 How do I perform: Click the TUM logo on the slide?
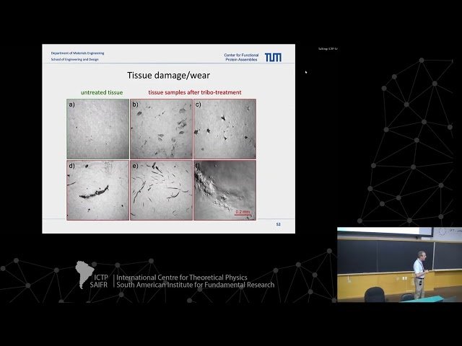(x=273, y=57)
